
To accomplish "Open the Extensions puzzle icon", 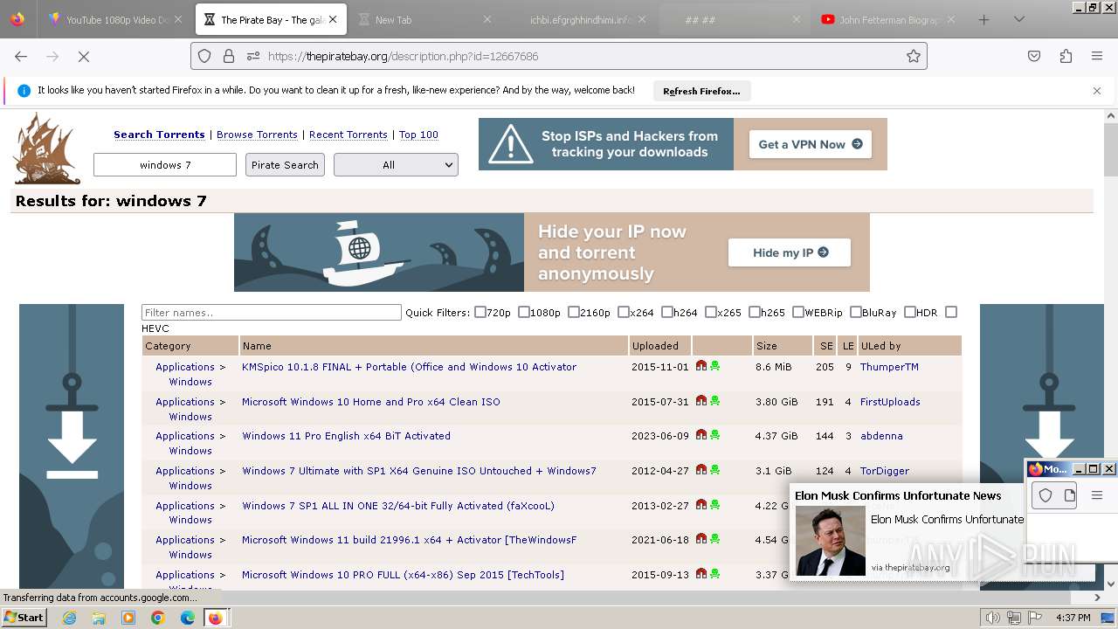I will click(x=1066, y=56).
